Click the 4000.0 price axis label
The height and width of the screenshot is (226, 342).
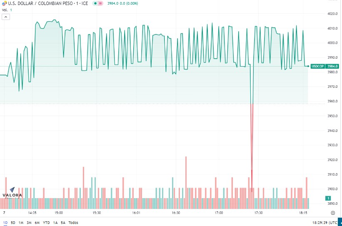[332, 43]
